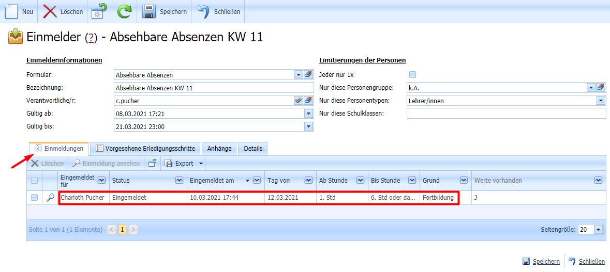Click the Speichern link at bottom right
Viewport: 610px width, 272px height.
546,262
